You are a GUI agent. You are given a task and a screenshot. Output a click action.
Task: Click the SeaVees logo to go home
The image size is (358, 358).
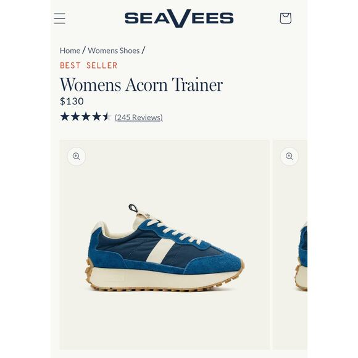pyautogui.click(x=179, y=19)
